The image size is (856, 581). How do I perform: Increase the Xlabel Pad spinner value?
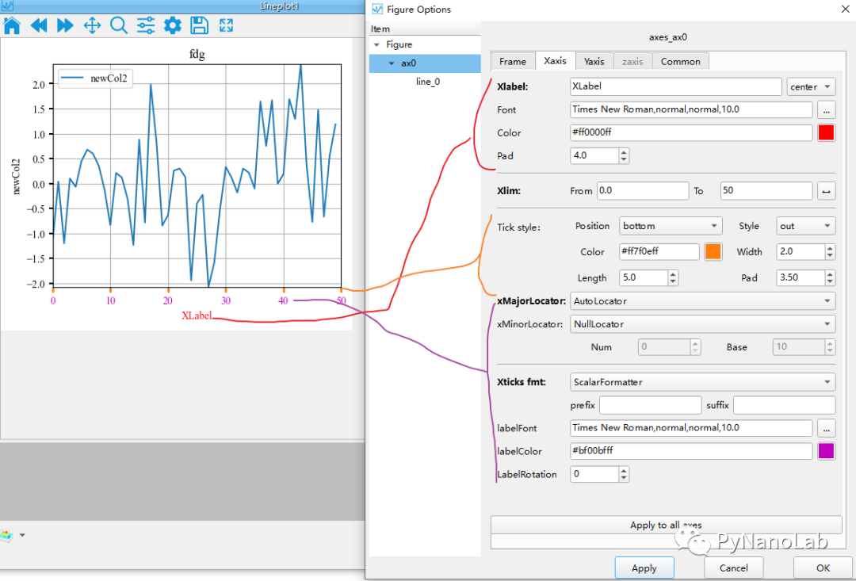pos(624,152)
